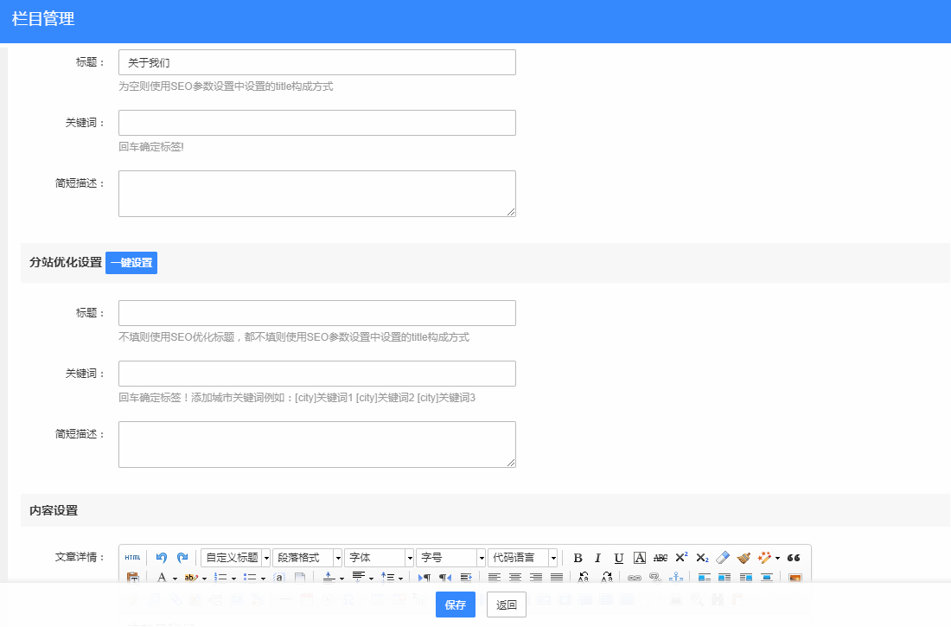The width and height of the screenshot is (951, 627).
Task: Focus the first 简短描述 description textarea
Action: 317,194
